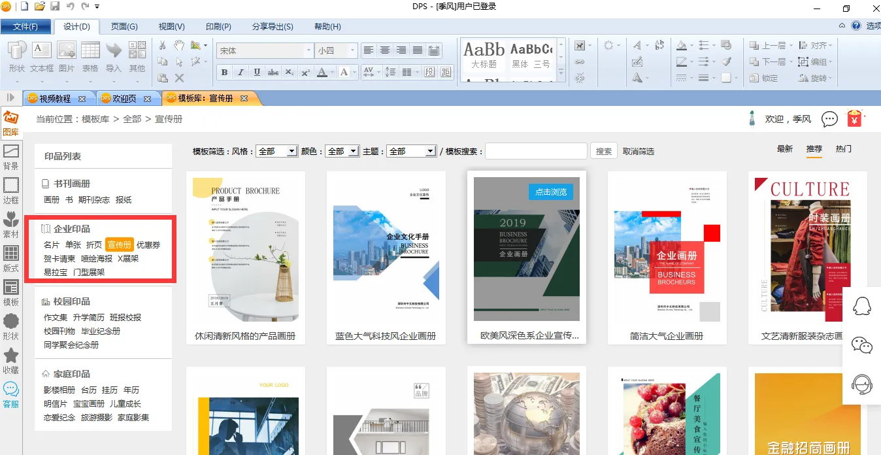Open the 折页 category link

point(94,245)
